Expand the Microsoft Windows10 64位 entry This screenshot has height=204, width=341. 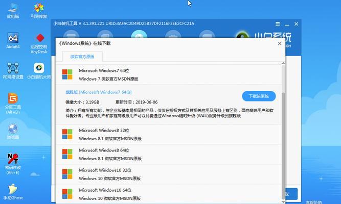tap(169, 194)
